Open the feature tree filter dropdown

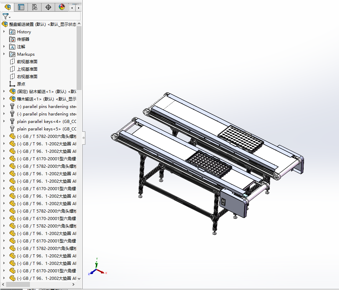pyautogui.click(x=6, y=16)
